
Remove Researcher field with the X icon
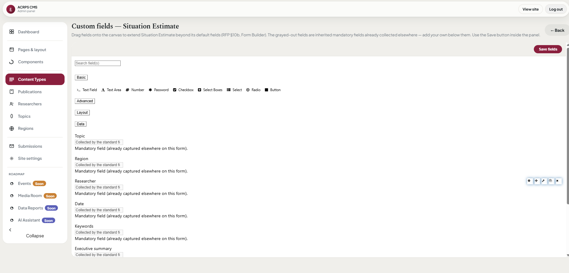click(558, 181)
